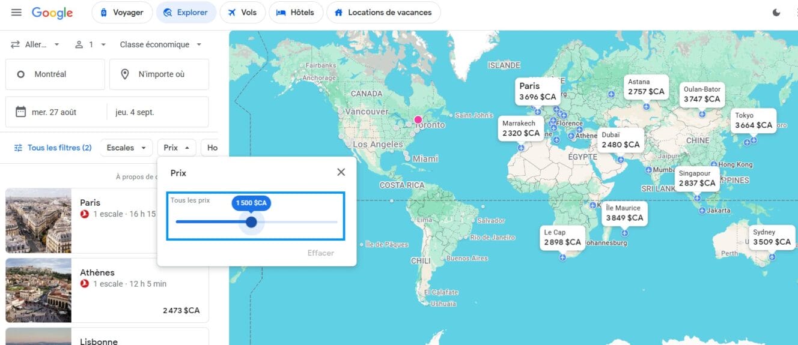This screenshot has width=798, height=345.
Task: Expand the Escales filter dropdown
Action: (126, 148)
